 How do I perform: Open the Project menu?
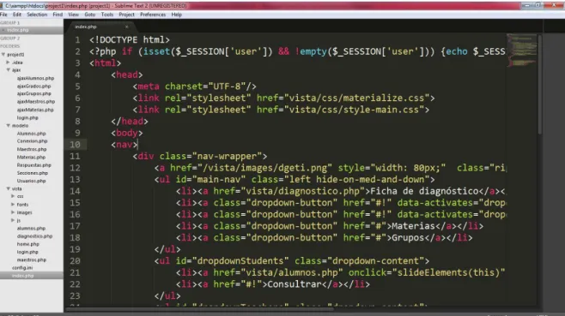[x=126, y=15]
